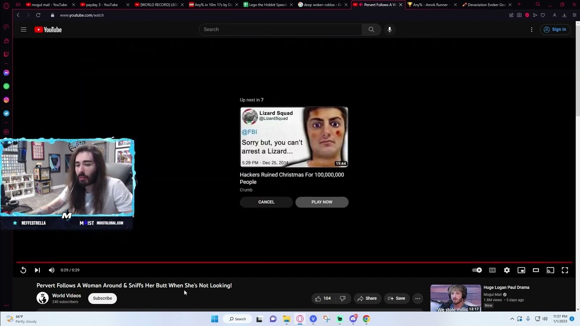
Task: Click into the YouTube Search field
Action: (280, 29)
